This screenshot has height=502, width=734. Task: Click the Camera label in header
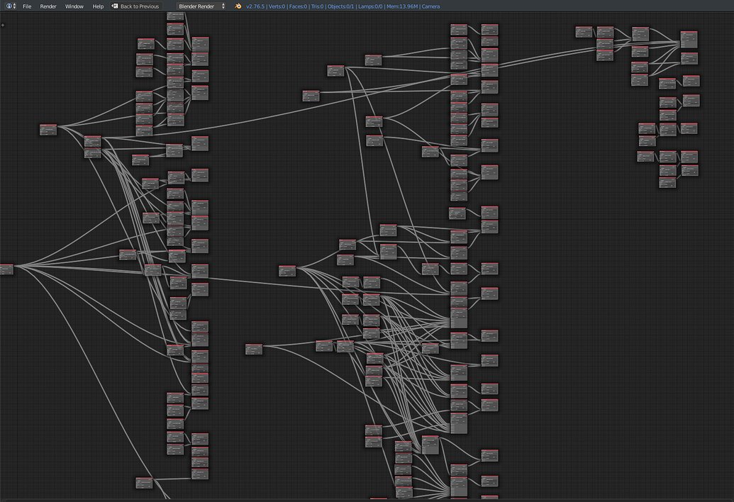tap(430, 6)
